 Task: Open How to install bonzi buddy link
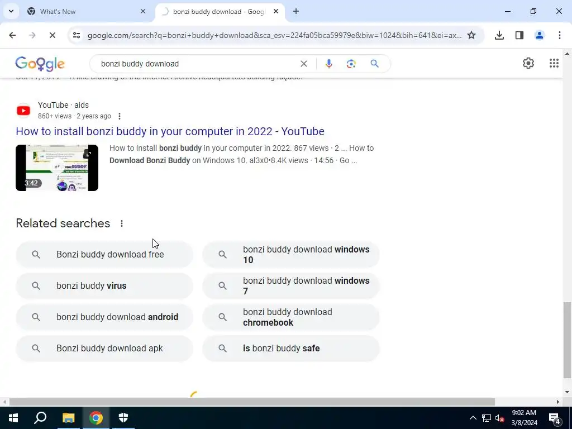pos(170,131)
